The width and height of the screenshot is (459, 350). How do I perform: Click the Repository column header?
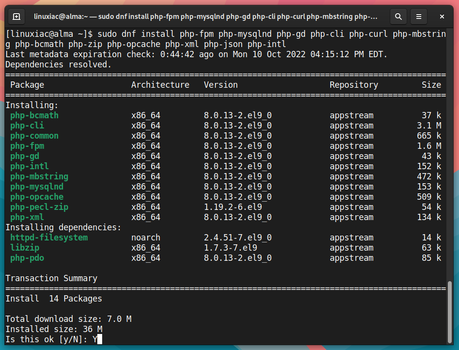click(354, 85)
